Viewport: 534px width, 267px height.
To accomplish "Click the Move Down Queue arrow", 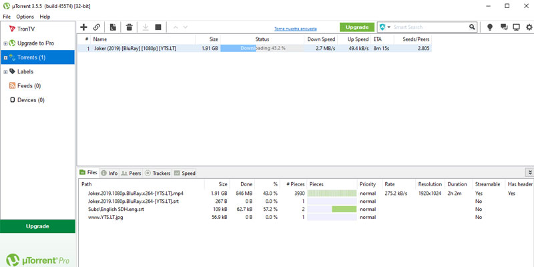I will 186,27.
